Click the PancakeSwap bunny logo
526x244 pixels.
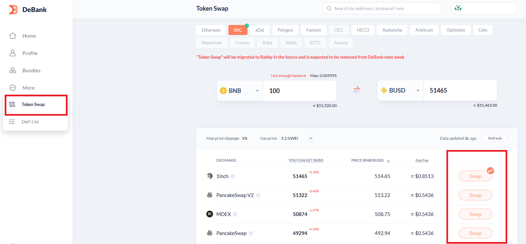pos(210,233)
